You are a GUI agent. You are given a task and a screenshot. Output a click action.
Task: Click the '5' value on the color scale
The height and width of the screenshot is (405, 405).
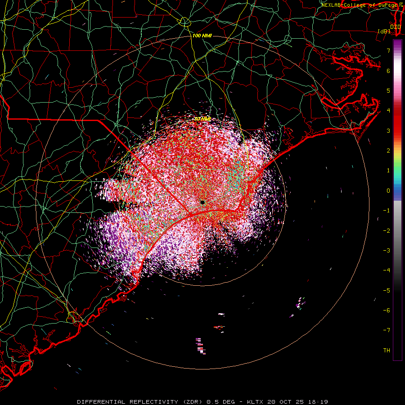(388, 90)
